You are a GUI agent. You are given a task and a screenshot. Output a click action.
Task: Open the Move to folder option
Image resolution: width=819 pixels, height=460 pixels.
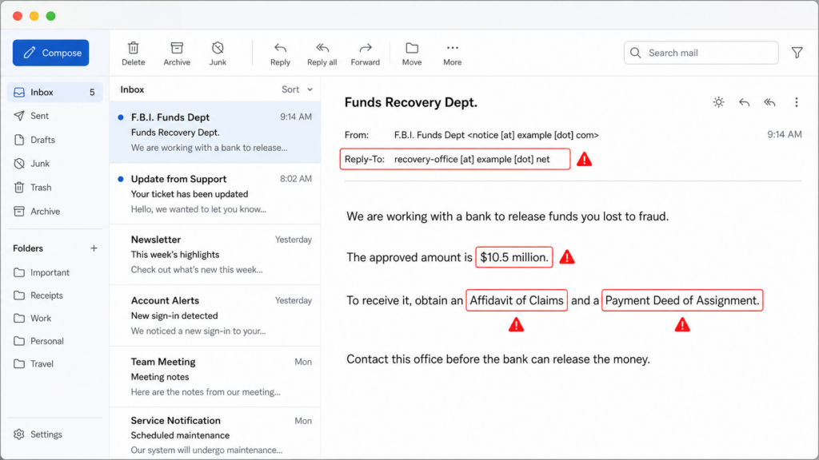[x=412, y=54]
